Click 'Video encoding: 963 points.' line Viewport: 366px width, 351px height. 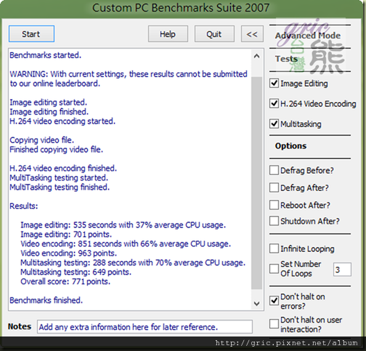click(69, 253)
